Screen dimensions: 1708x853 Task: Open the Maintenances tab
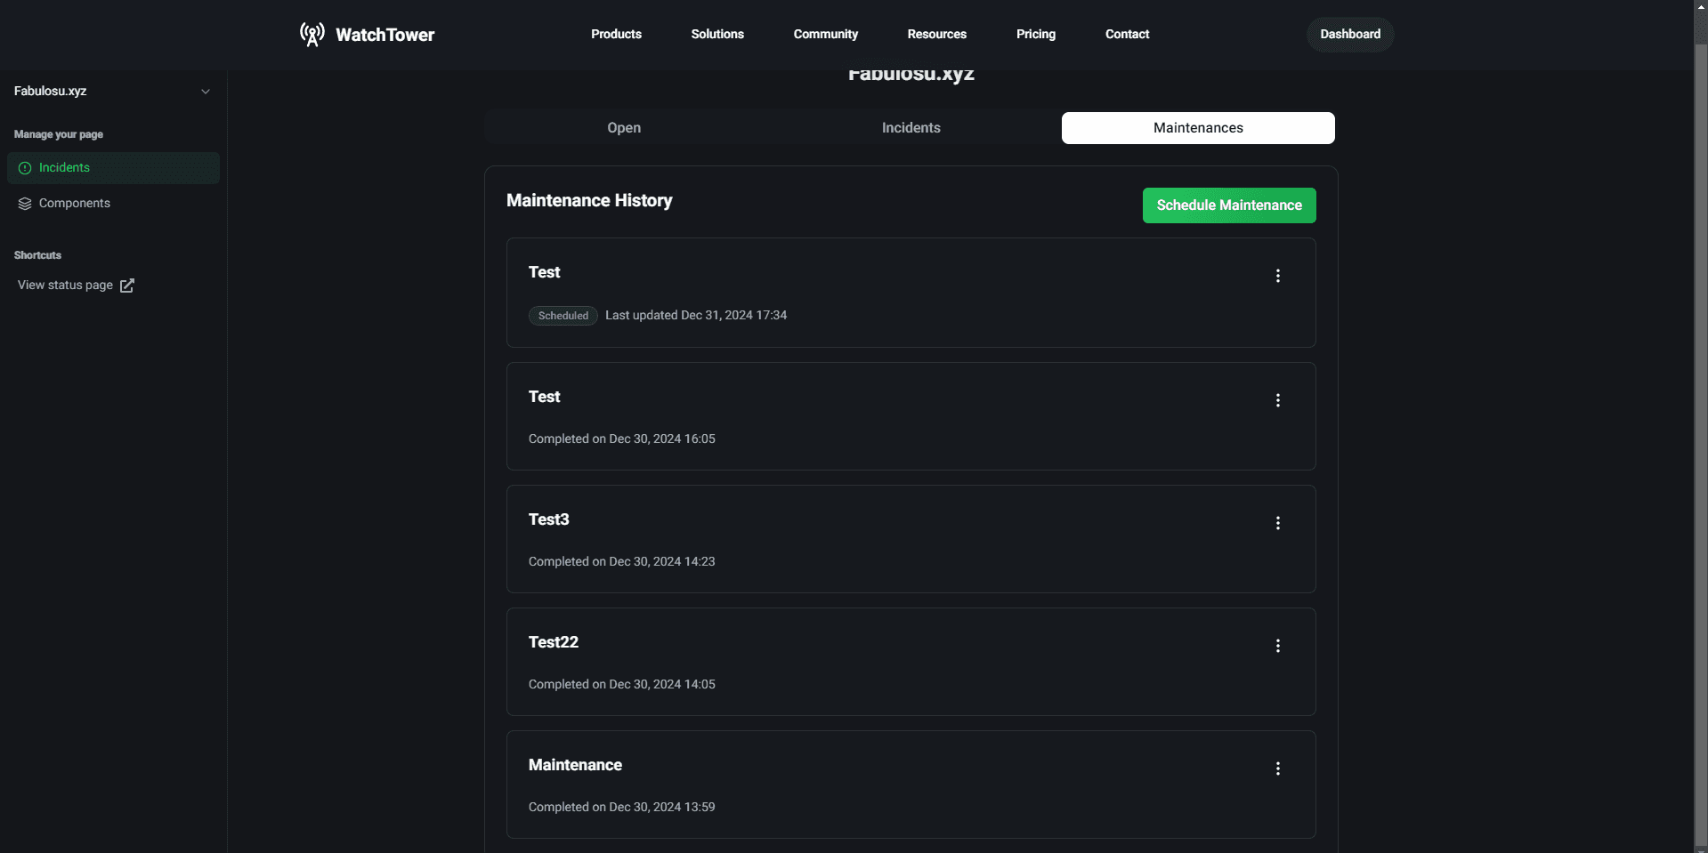click(1197, 127)
